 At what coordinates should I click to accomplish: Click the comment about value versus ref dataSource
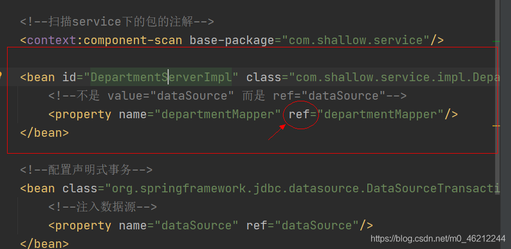pyautogui.click(x=227, y=96)
